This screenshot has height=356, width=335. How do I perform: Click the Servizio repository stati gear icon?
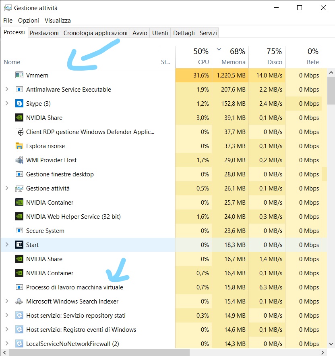point(19,315)
